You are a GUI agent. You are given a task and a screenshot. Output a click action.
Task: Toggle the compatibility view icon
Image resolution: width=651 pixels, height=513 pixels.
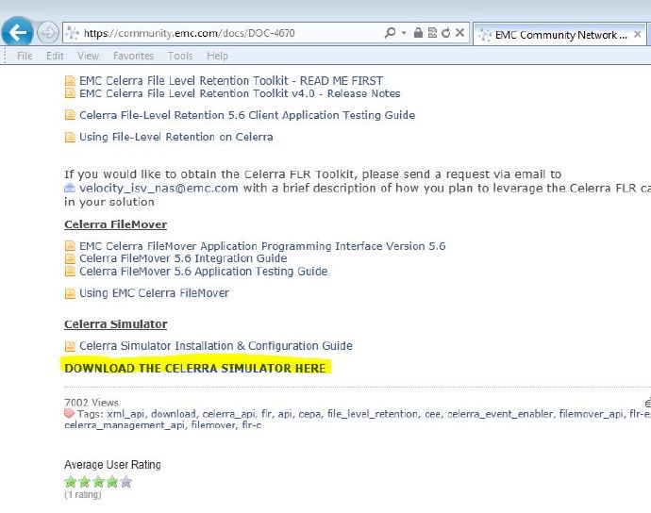(432, 32)
